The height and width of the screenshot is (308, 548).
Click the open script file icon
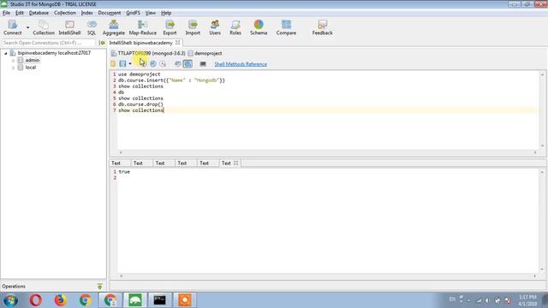(x=113, y=64)
